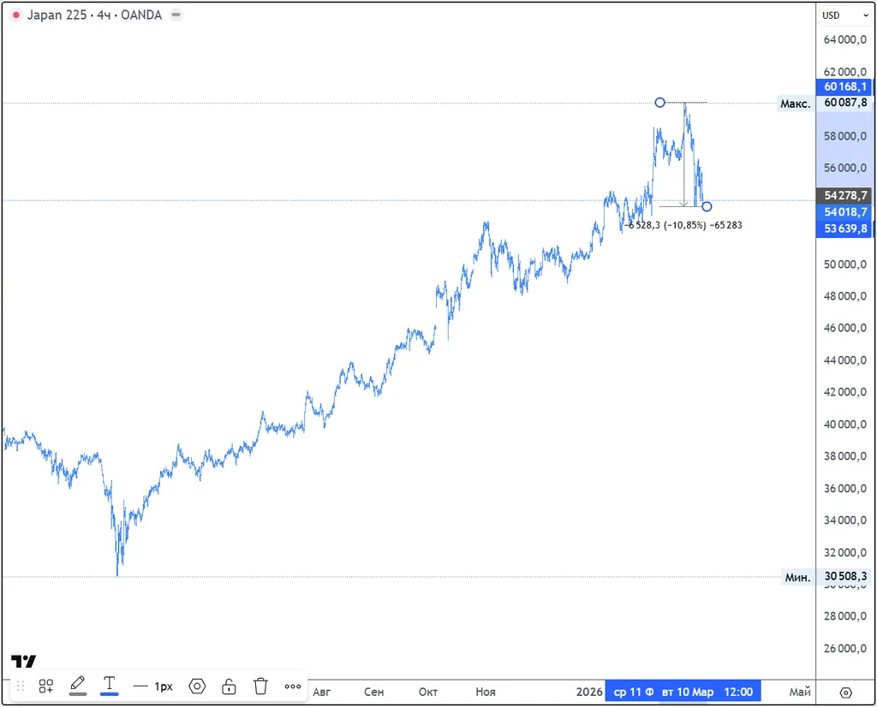The image size is (877, 707).
Task: Open the three-dots more options menu
Action: [293, 686]
